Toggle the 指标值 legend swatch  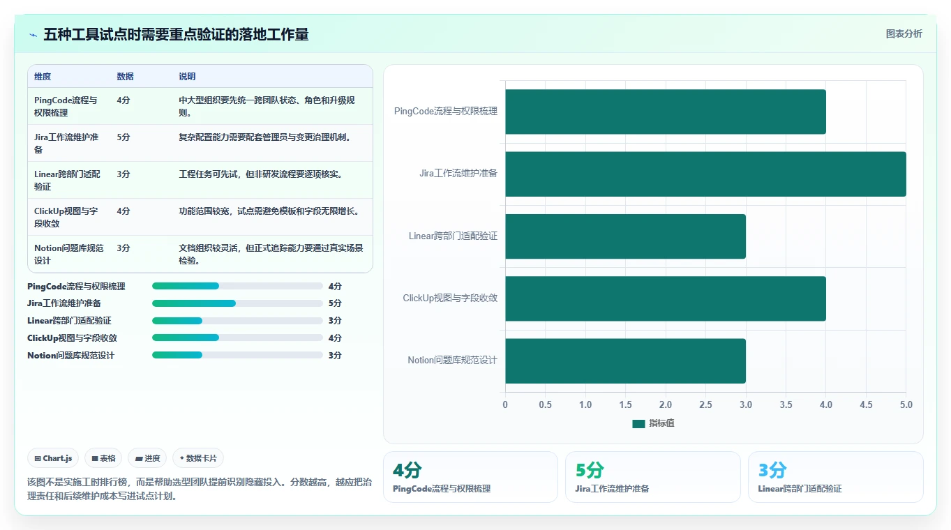[638, 423]
